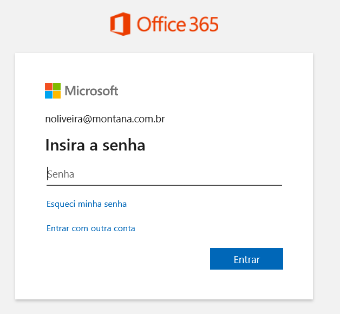Click the yellow square of Microsoft logo
The image size is (340, 314).
coord(57,95)
